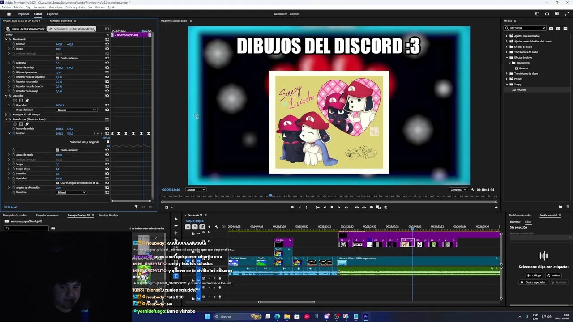Click Lift button in Program monitor
This screenshot has height=322, width=573.
(x=357, y=207)
